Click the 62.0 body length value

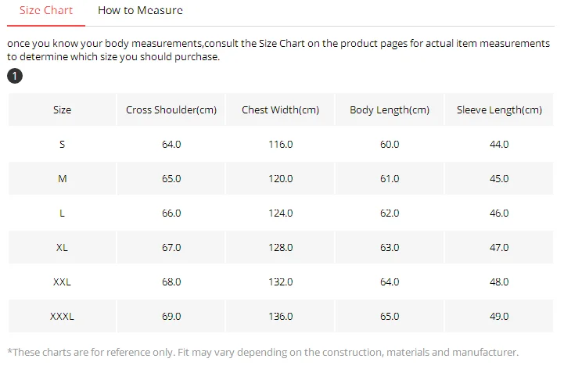point(390,213)
